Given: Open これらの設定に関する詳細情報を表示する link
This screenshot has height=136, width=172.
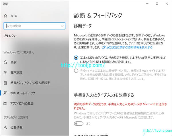Looking at the screenshot, I should 127,47.
